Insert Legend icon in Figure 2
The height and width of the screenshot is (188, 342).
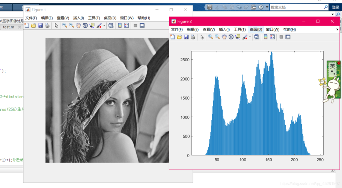click(272, 37)
